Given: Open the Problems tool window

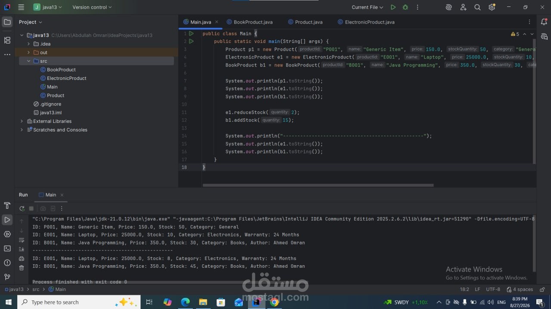Looking at the screenshot, I should pos(7,263).
